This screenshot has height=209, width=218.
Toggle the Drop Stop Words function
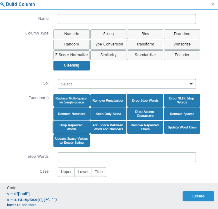pyautogui.click(x=145, y=100)
